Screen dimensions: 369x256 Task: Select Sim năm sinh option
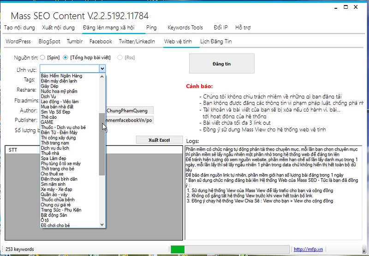click(x=53, y=184)
